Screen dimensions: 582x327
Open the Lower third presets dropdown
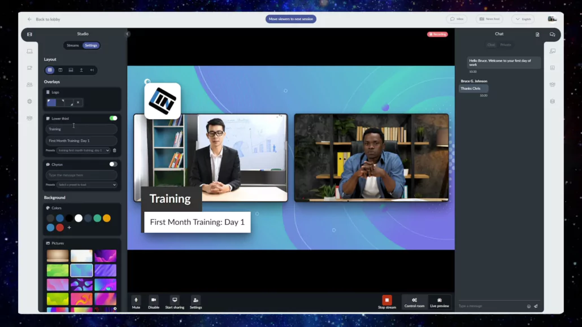click(83, 150)
